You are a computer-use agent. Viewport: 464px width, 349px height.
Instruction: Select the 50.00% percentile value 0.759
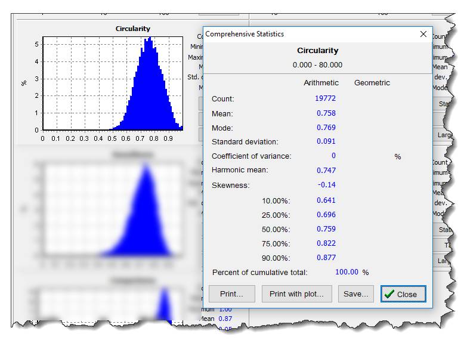click(x=326, y=229)
